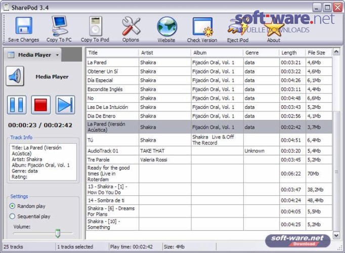Click the Media Player speaker icon

point(15,76)
